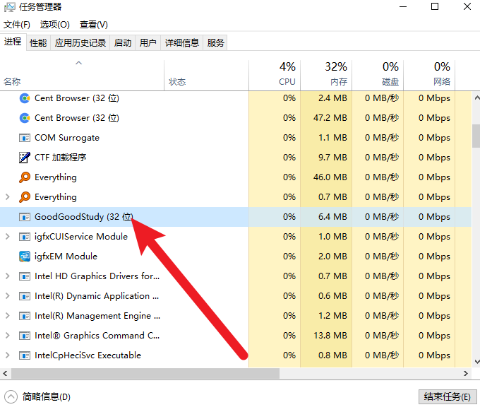Screen dimensions: 480x412
Task: Select the COM Surrogate process name
Action: point(67,138)
